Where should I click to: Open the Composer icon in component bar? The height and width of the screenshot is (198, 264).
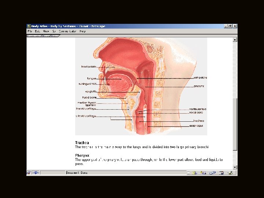coord(230,173)
